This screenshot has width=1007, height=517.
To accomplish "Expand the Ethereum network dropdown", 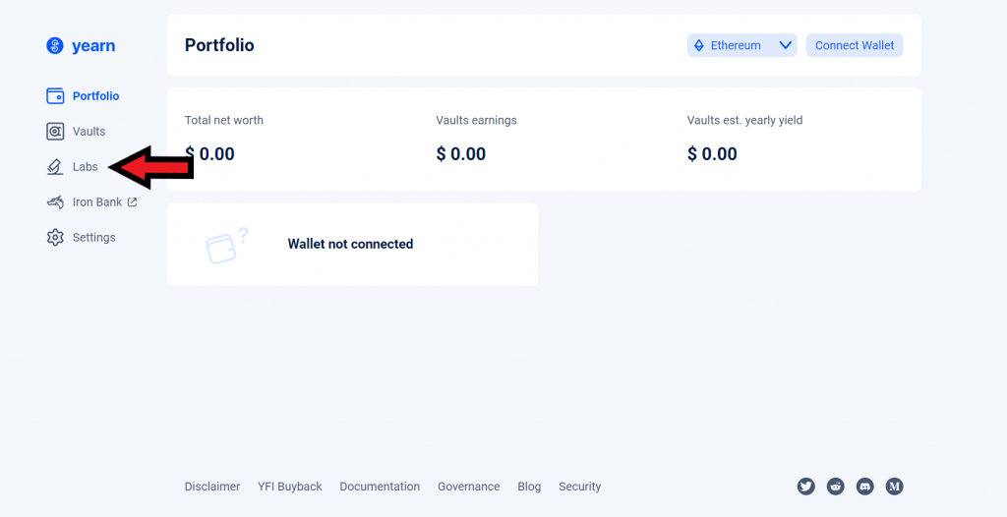I will point(736,45).
